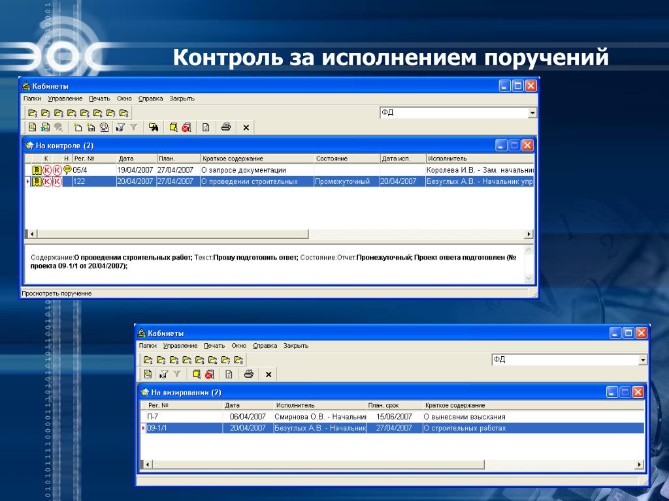Click red-cross unmark icon in bottom toolbar
Screen dimensions: 669x501
click(209, 374)
